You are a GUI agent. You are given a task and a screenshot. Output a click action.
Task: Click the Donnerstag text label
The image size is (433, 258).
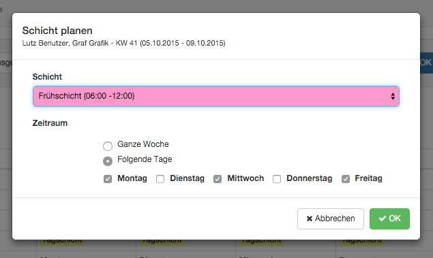[x=310, y=178]
